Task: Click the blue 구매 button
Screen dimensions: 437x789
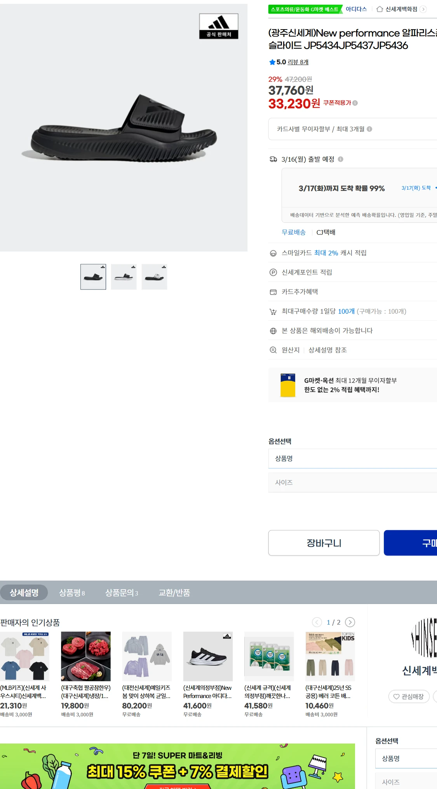Action: coord(411,543)
